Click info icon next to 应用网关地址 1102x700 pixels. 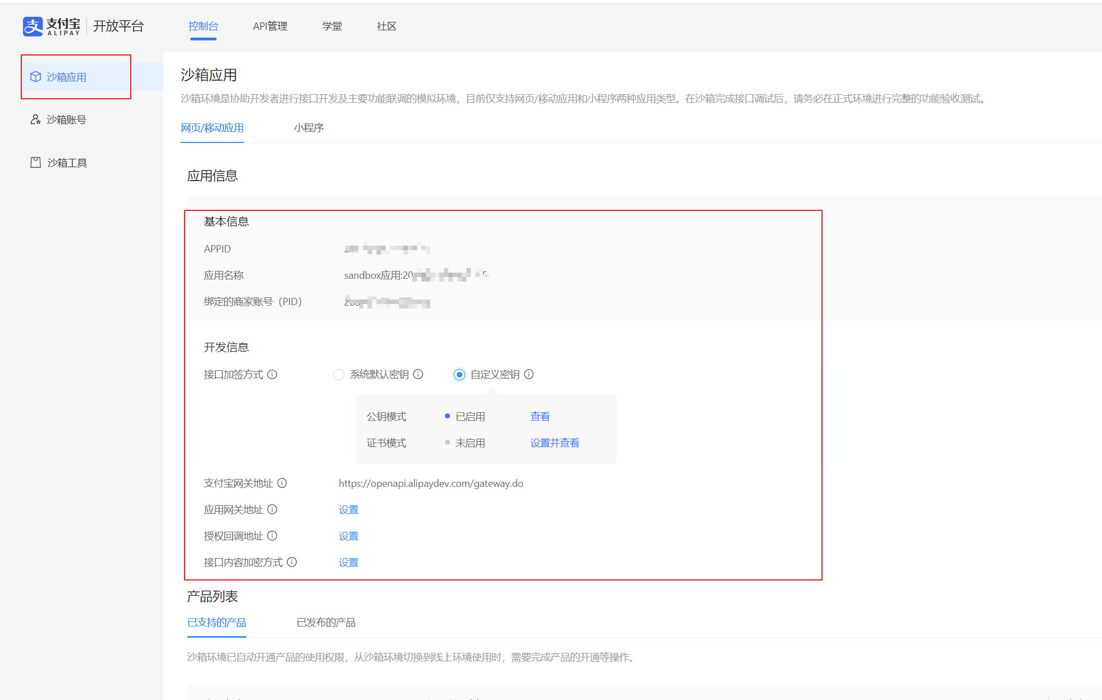272,509
